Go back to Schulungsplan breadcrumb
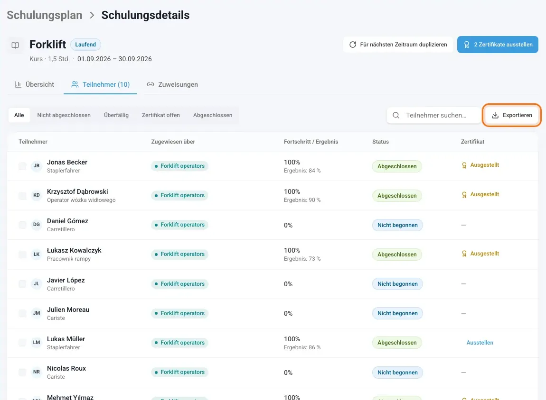 coord(45,15)
